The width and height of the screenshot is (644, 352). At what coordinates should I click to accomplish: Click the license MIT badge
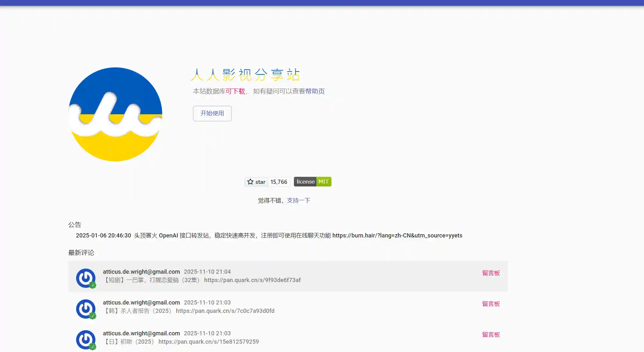[312, 182]
